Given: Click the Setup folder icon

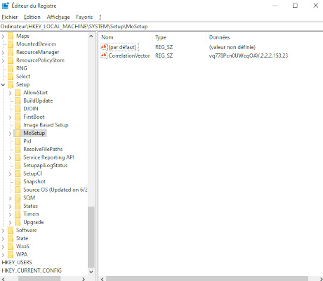Looking at the screenshot, I should (11, 84).
